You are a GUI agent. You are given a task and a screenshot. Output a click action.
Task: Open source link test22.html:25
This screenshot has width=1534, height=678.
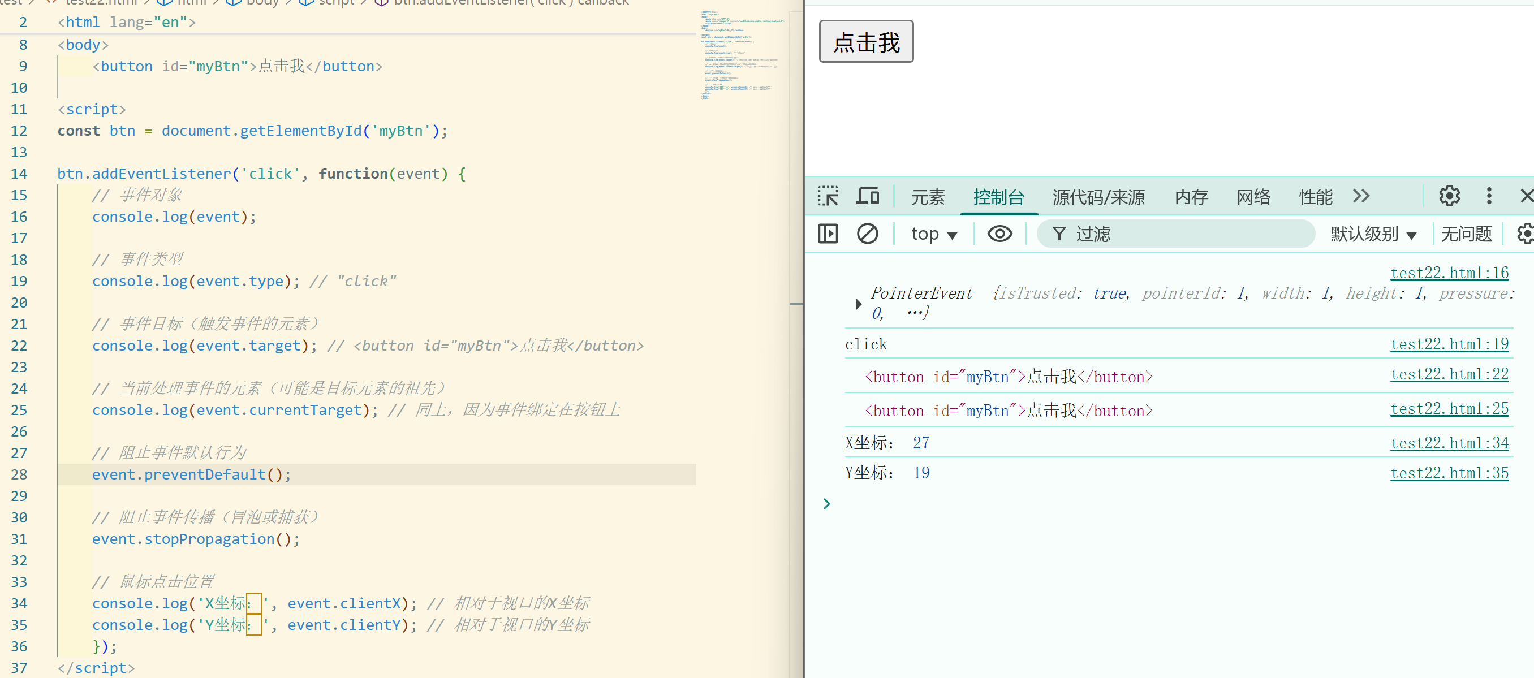(1449, 408)
